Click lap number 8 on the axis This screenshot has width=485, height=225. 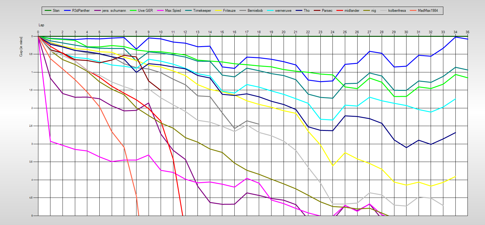click(136, 32)
